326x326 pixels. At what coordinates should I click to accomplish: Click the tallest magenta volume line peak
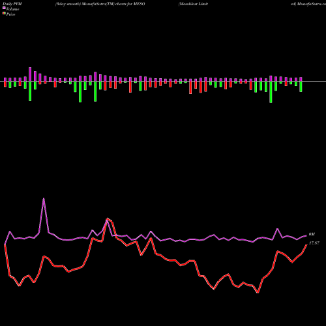coord(44,199)
